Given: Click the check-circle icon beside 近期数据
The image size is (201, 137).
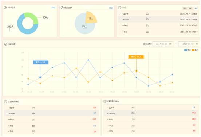Looking at the screenshot, I should 5,44.
